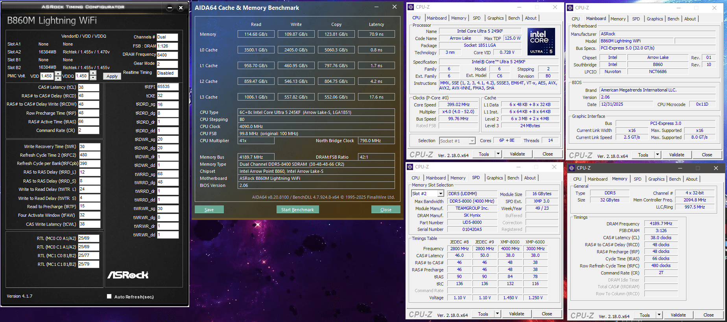Click CPU-Z app icon in SPD window title
Image resolution: width=727 pixels, height=322 pixels.
pyautogui.click(x=410, y=167)
